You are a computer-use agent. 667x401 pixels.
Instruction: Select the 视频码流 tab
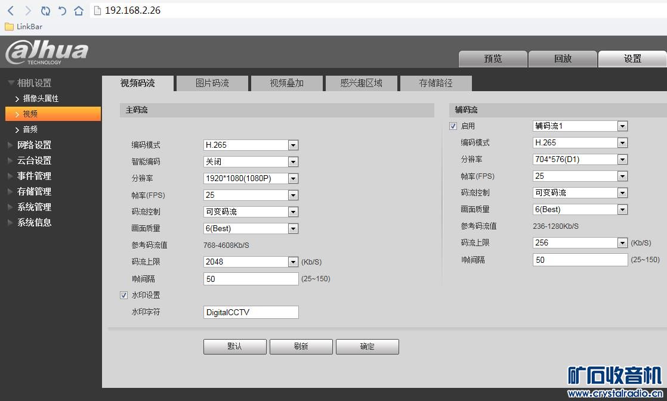(x=138, y=83)
